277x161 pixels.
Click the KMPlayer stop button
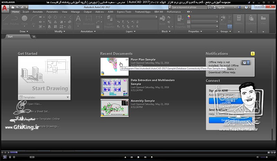pos(152,157)
